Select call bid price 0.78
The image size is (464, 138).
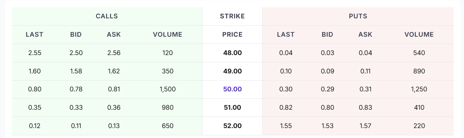click(76, 89)
